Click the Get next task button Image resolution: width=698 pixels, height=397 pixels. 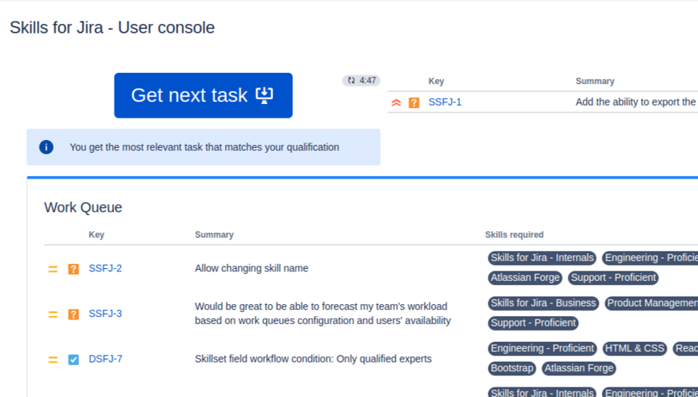click(x=203, y=95)
